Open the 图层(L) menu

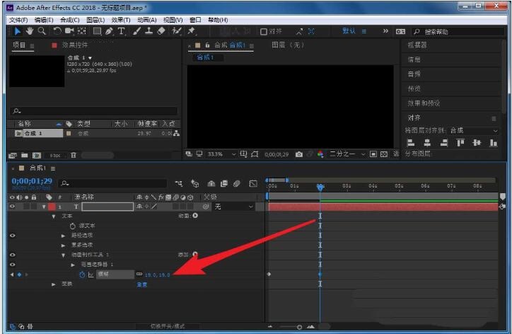(x=95, y=20)
